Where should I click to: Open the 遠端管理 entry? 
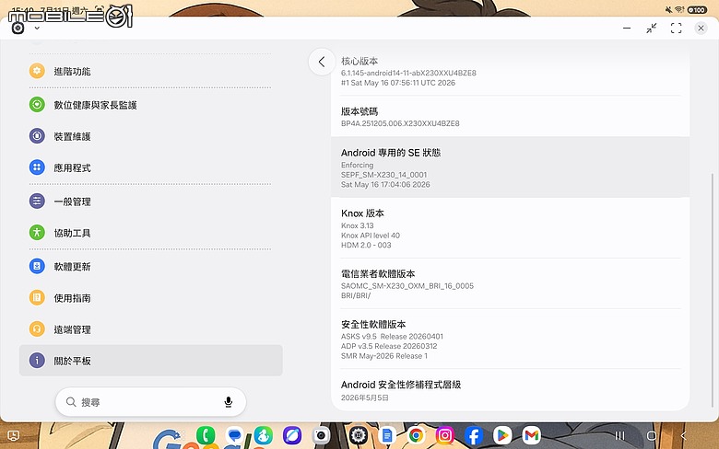point(151,329)
